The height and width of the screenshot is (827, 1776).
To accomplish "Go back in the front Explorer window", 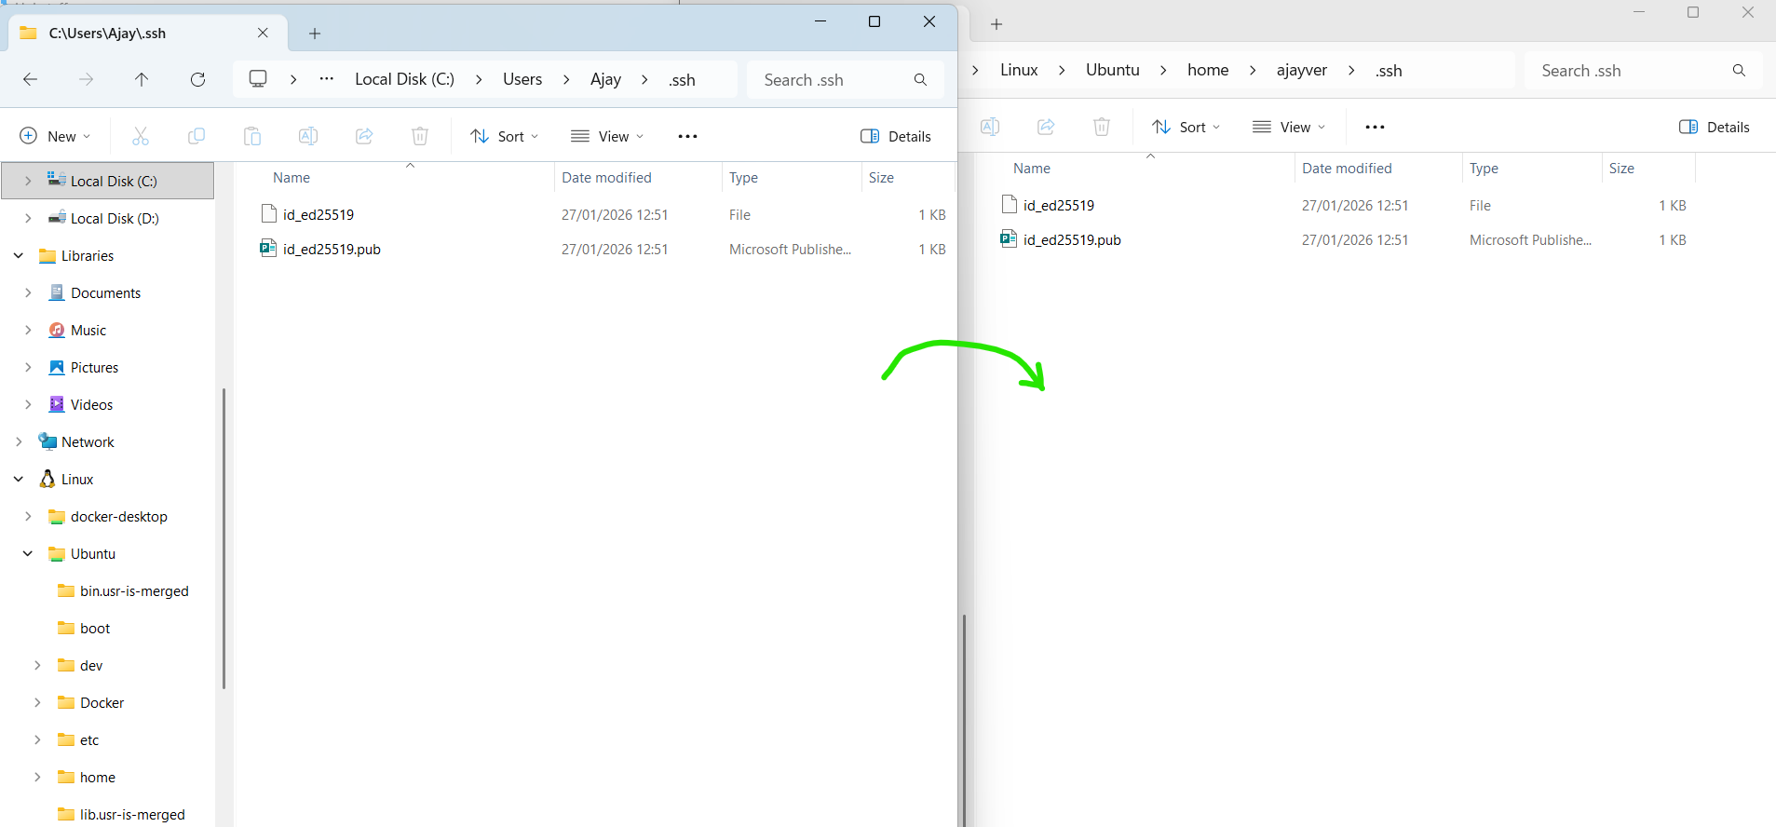I will click(30, 80).
